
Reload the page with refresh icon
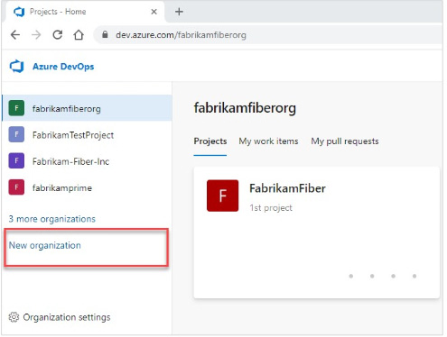tap(57, 35)
